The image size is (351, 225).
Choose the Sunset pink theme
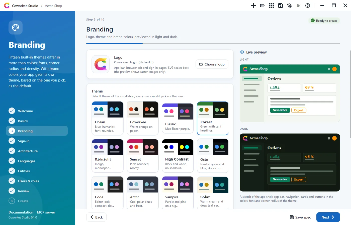(x=143, y=156)
